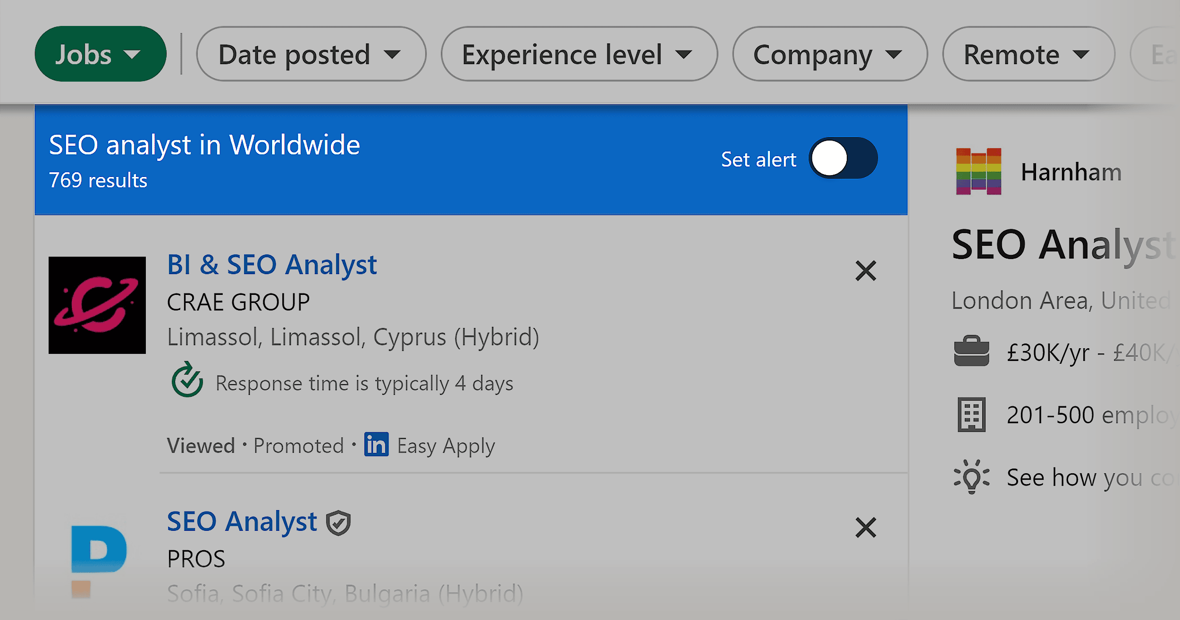Disable the Set alert toggle
1180x620 pixels.
(842, 159)
